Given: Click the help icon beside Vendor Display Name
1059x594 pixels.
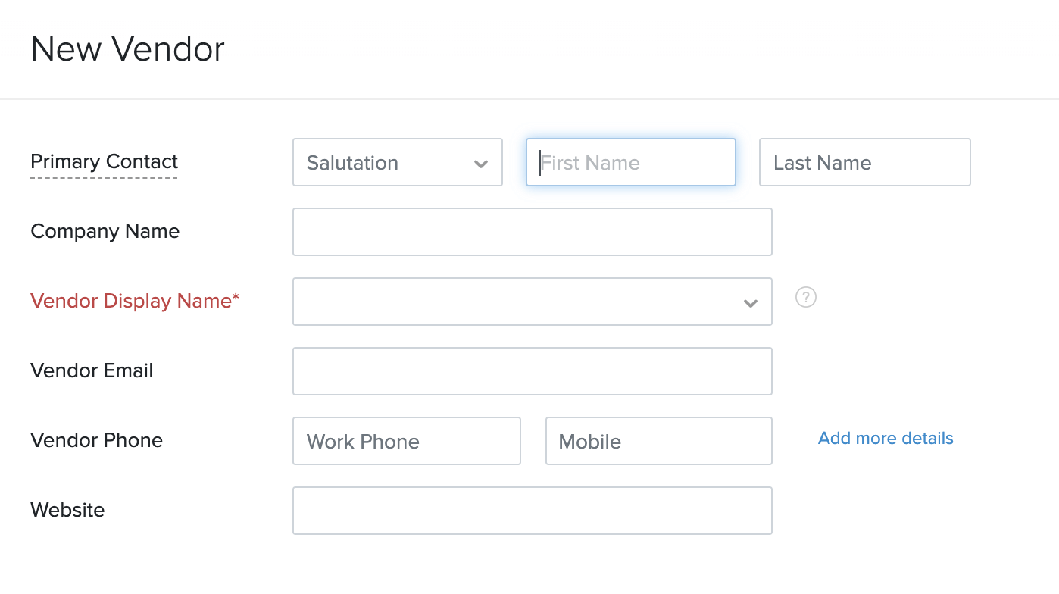Looking at the screenshot, I should [x=805, y=298].
